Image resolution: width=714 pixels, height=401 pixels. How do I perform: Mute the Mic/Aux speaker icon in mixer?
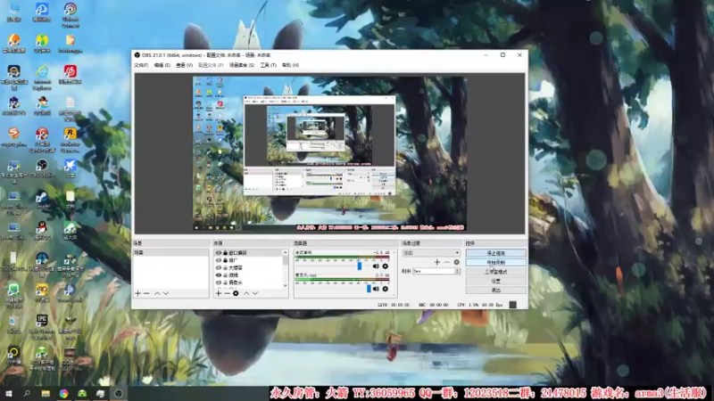tap(376, 289)
